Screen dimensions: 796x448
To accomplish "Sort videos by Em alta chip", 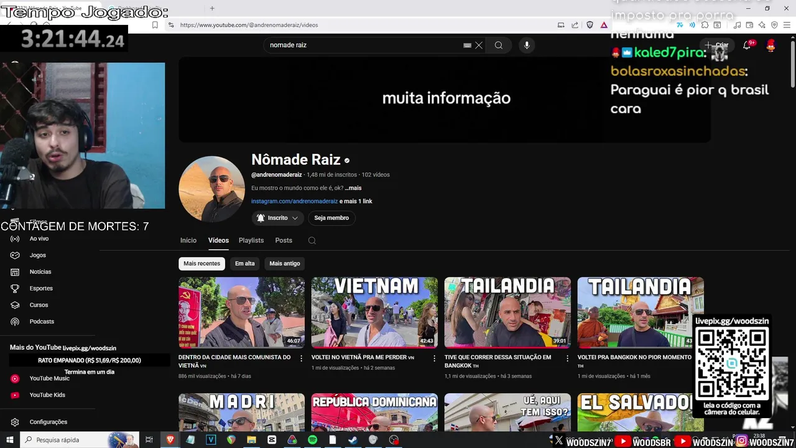I will click(244, 263).
